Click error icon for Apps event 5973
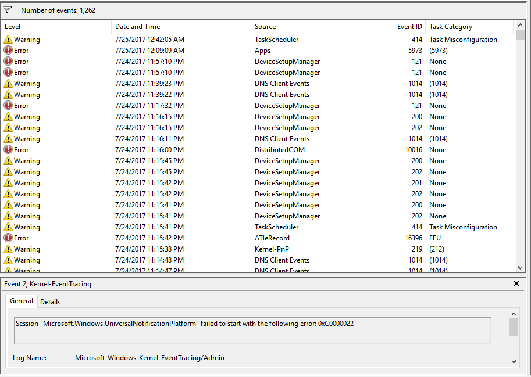The image size is (531, 377). pos(8,51)
